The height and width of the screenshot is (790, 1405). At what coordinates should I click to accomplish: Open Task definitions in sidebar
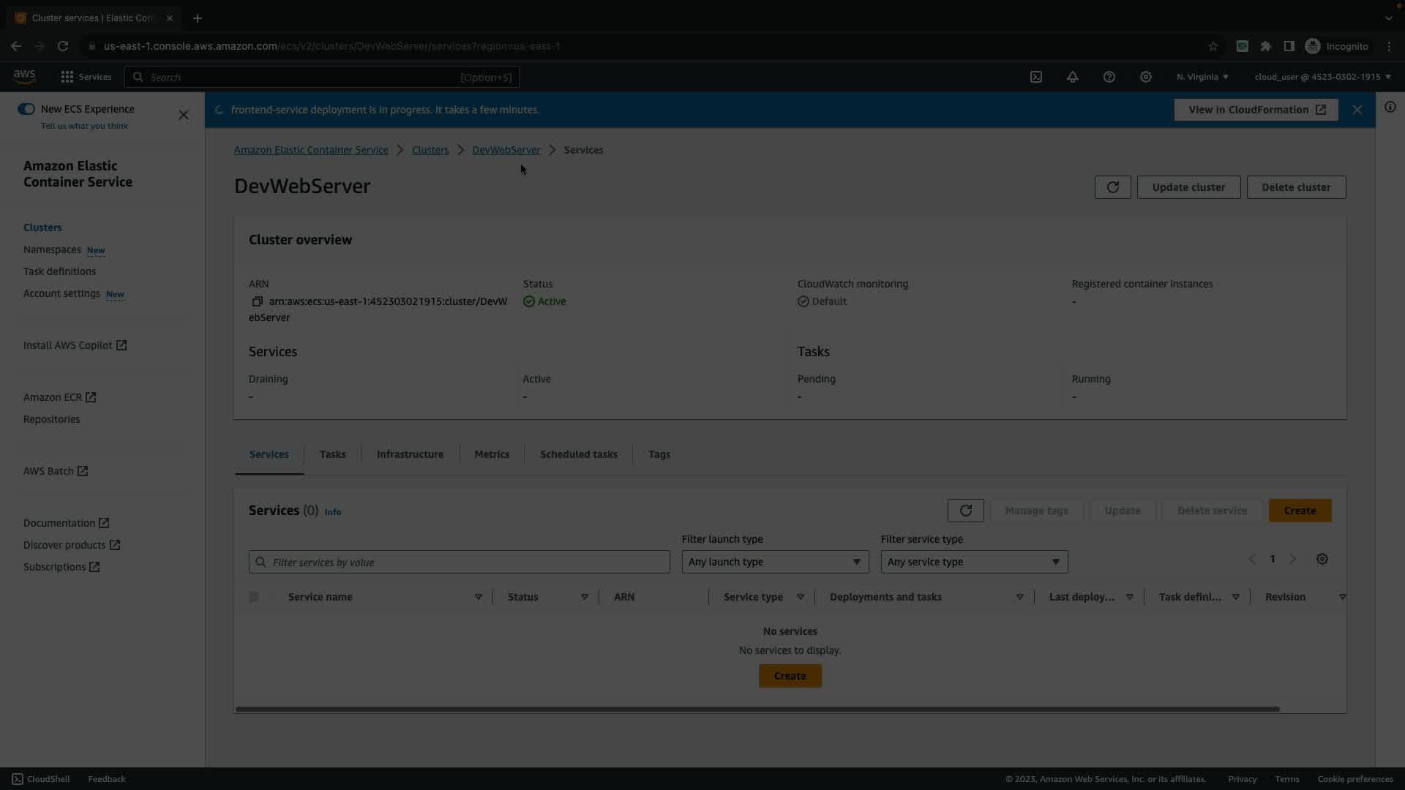pyautogui.click(x=59, y=271)
